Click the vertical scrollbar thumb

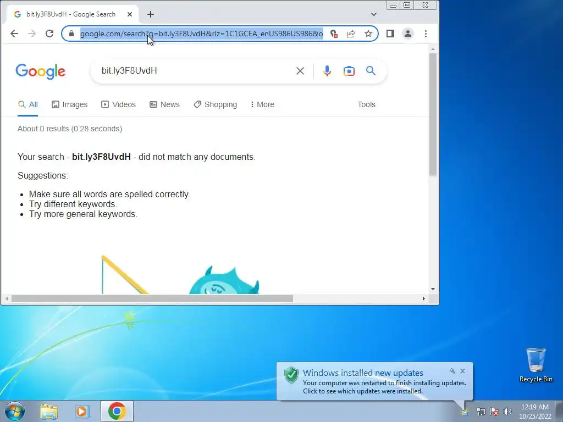pyautogui.click(x=433, y=114)
